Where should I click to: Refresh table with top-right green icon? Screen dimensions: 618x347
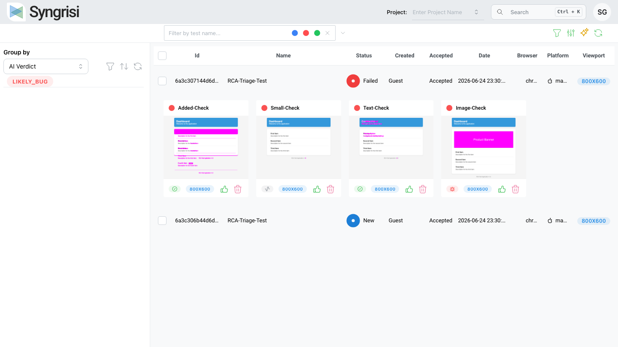[598, 33]
